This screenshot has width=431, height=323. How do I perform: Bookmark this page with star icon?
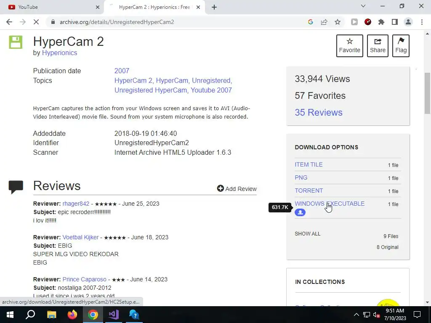338,22
